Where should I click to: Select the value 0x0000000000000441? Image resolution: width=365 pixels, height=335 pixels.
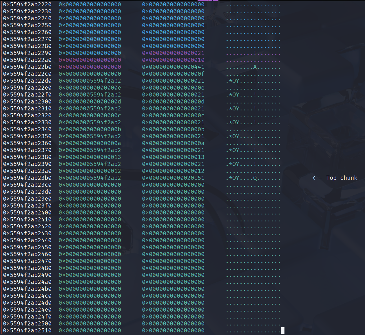click(173, 67)
